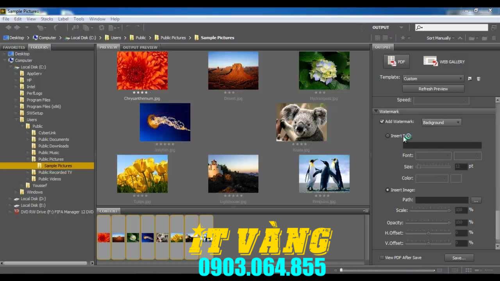Click the Go Back navigation arrow

tap(8, 27)
